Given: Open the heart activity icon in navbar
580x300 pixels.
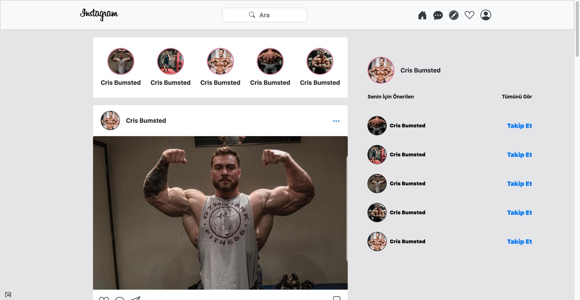Looking at the screenshot, I should (x=470, y=15).
